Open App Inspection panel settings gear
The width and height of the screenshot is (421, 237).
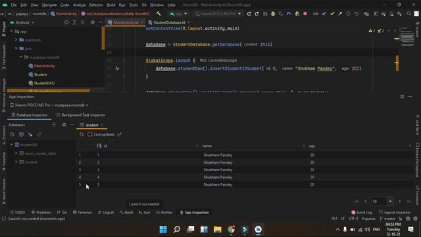[402, 97]
